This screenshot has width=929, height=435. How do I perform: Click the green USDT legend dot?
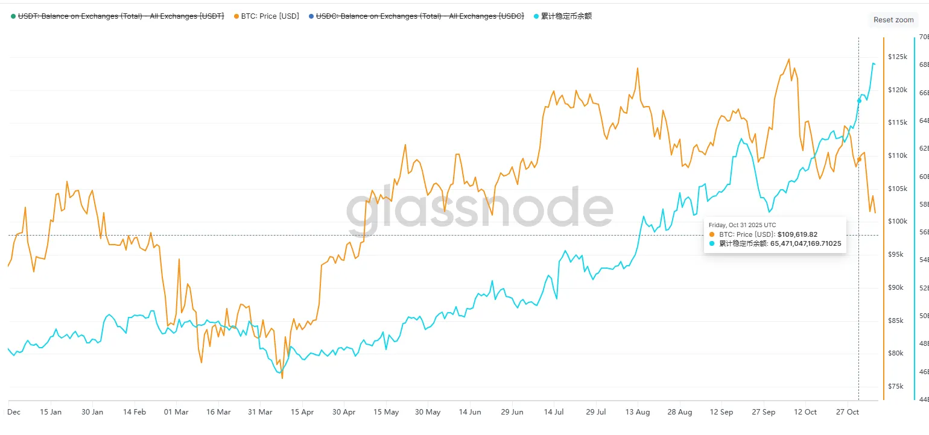13,16
